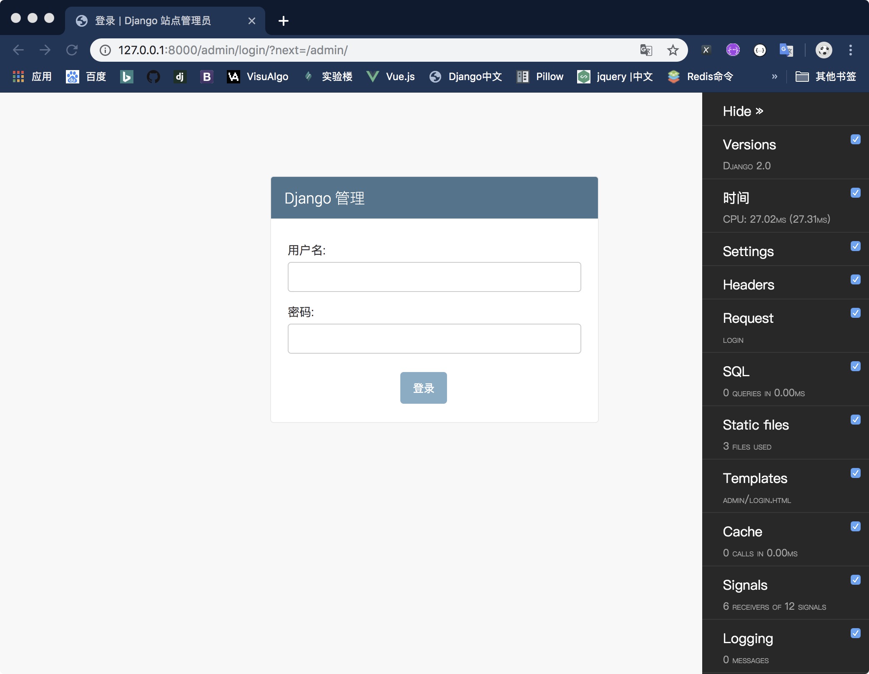Click the 登录 login button
869x674 pixels.
(423, 388)
